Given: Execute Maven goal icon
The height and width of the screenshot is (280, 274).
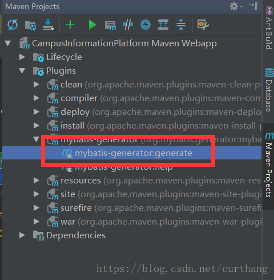Looking at the screenshot, I should (110, 25).
